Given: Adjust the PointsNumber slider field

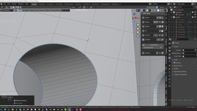Looking at the screenshot, I should (153, 47).
